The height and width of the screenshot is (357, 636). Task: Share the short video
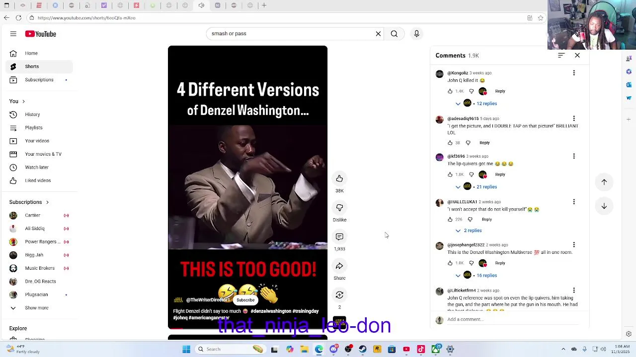click(339, 266)
